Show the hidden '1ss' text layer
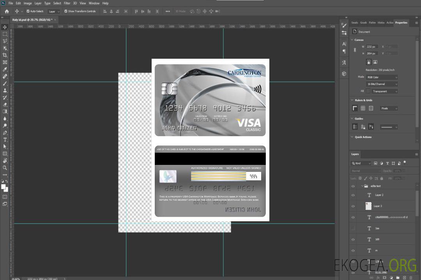This screenshot has height=280, width=421. pyautogui.click(x=353, y=228)
